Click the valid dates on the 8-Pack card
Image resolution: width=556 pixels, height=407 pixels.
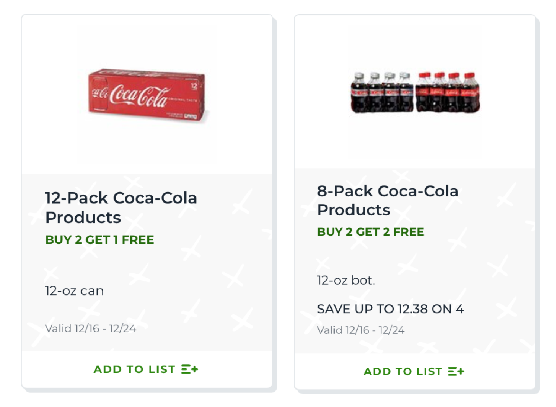coord(360,330)
